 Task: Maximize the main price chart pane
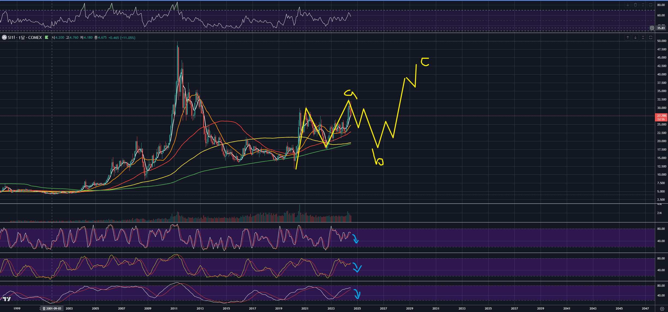coord(651,38)
